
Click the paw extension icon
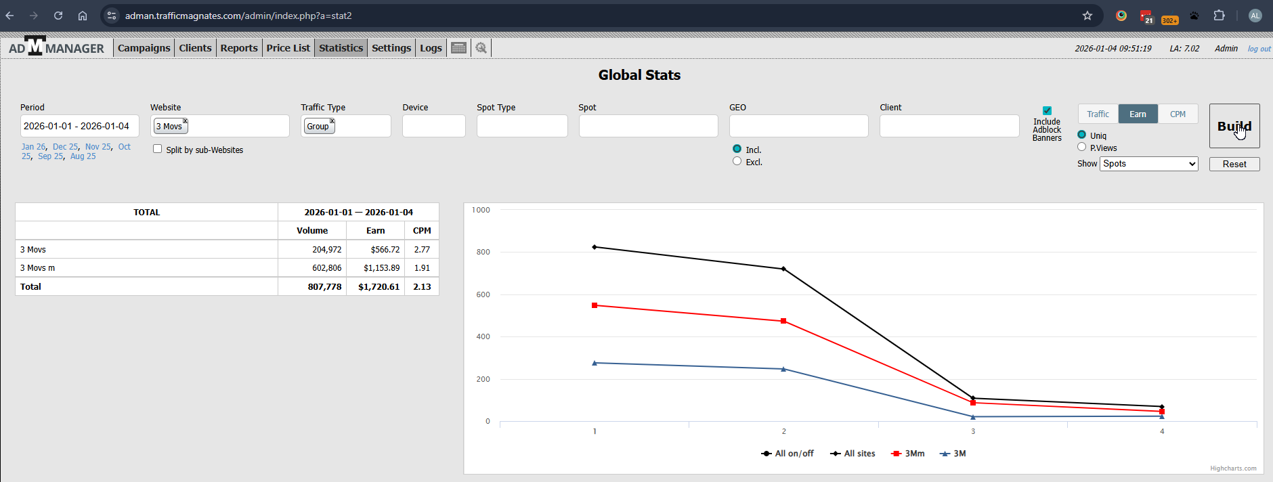pyautogui.click(x=1194, y=16)
